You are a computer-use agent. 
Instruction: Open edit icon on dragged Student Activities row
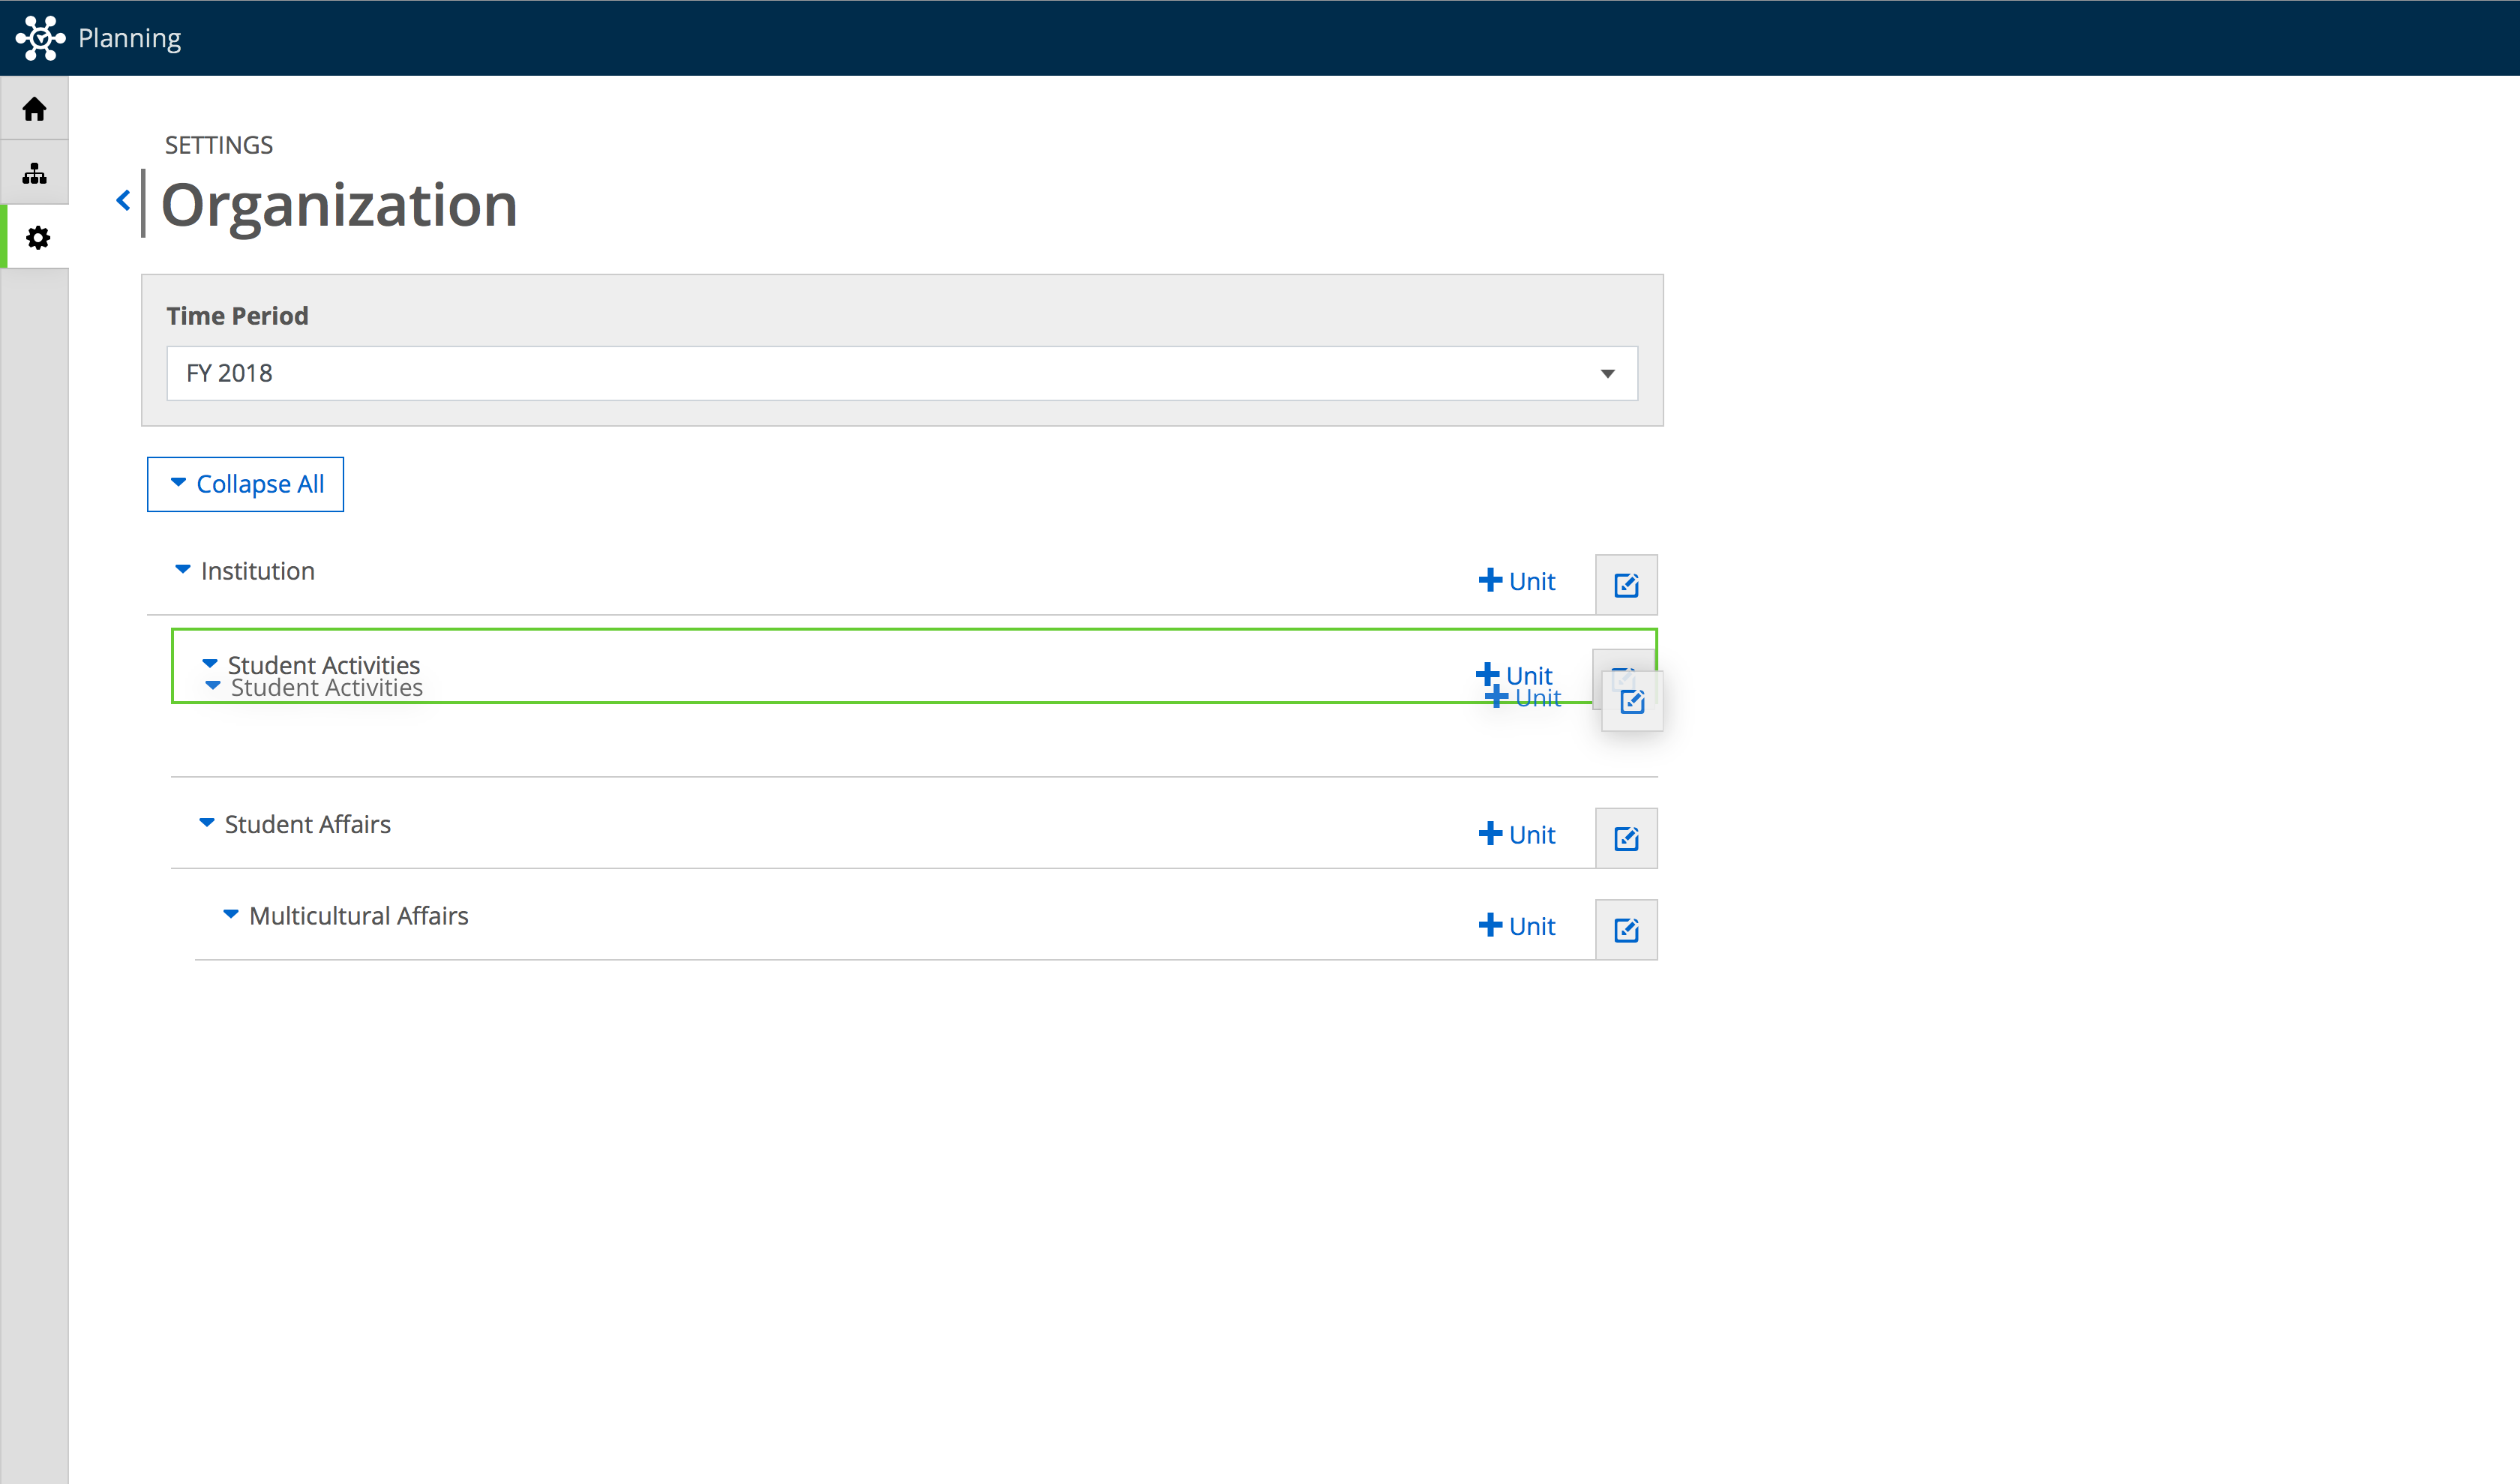coord(1632,701)
